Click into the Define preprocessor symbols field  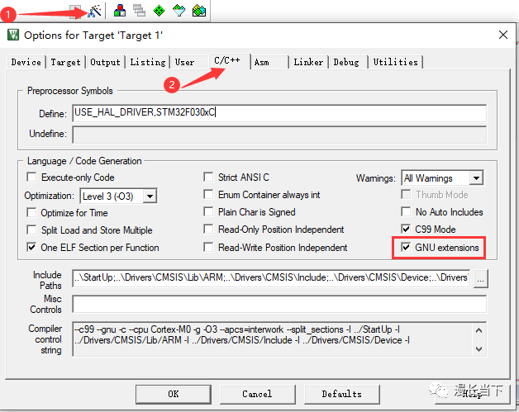pyautogui.click(x=279, y=113)
